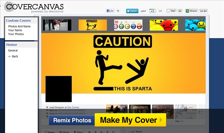This screenshot has height=133, width=224.
Task: Click the black profile picture placeholder
Action: (x=59, y=89)
